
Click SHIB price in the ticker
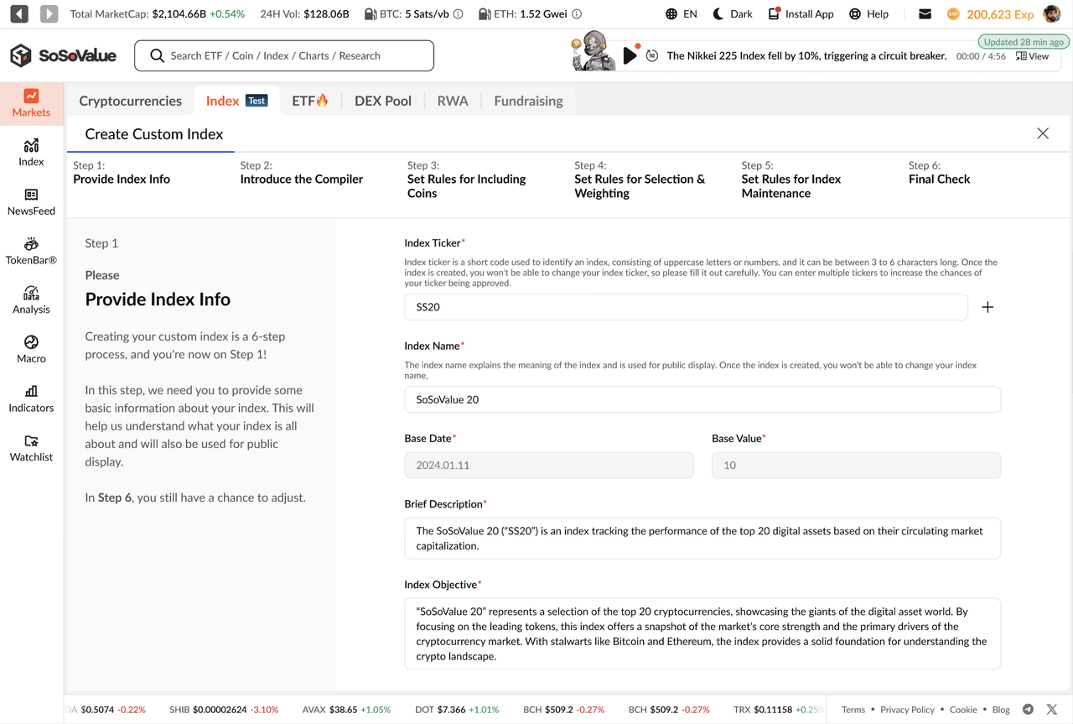click(224, 710)
